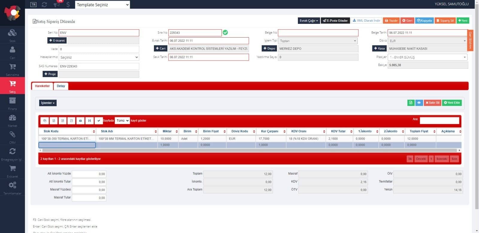The height and width of the screenshot is (233, 479).
Task: Click the Satır Sil button
Action: pos(432,103)
